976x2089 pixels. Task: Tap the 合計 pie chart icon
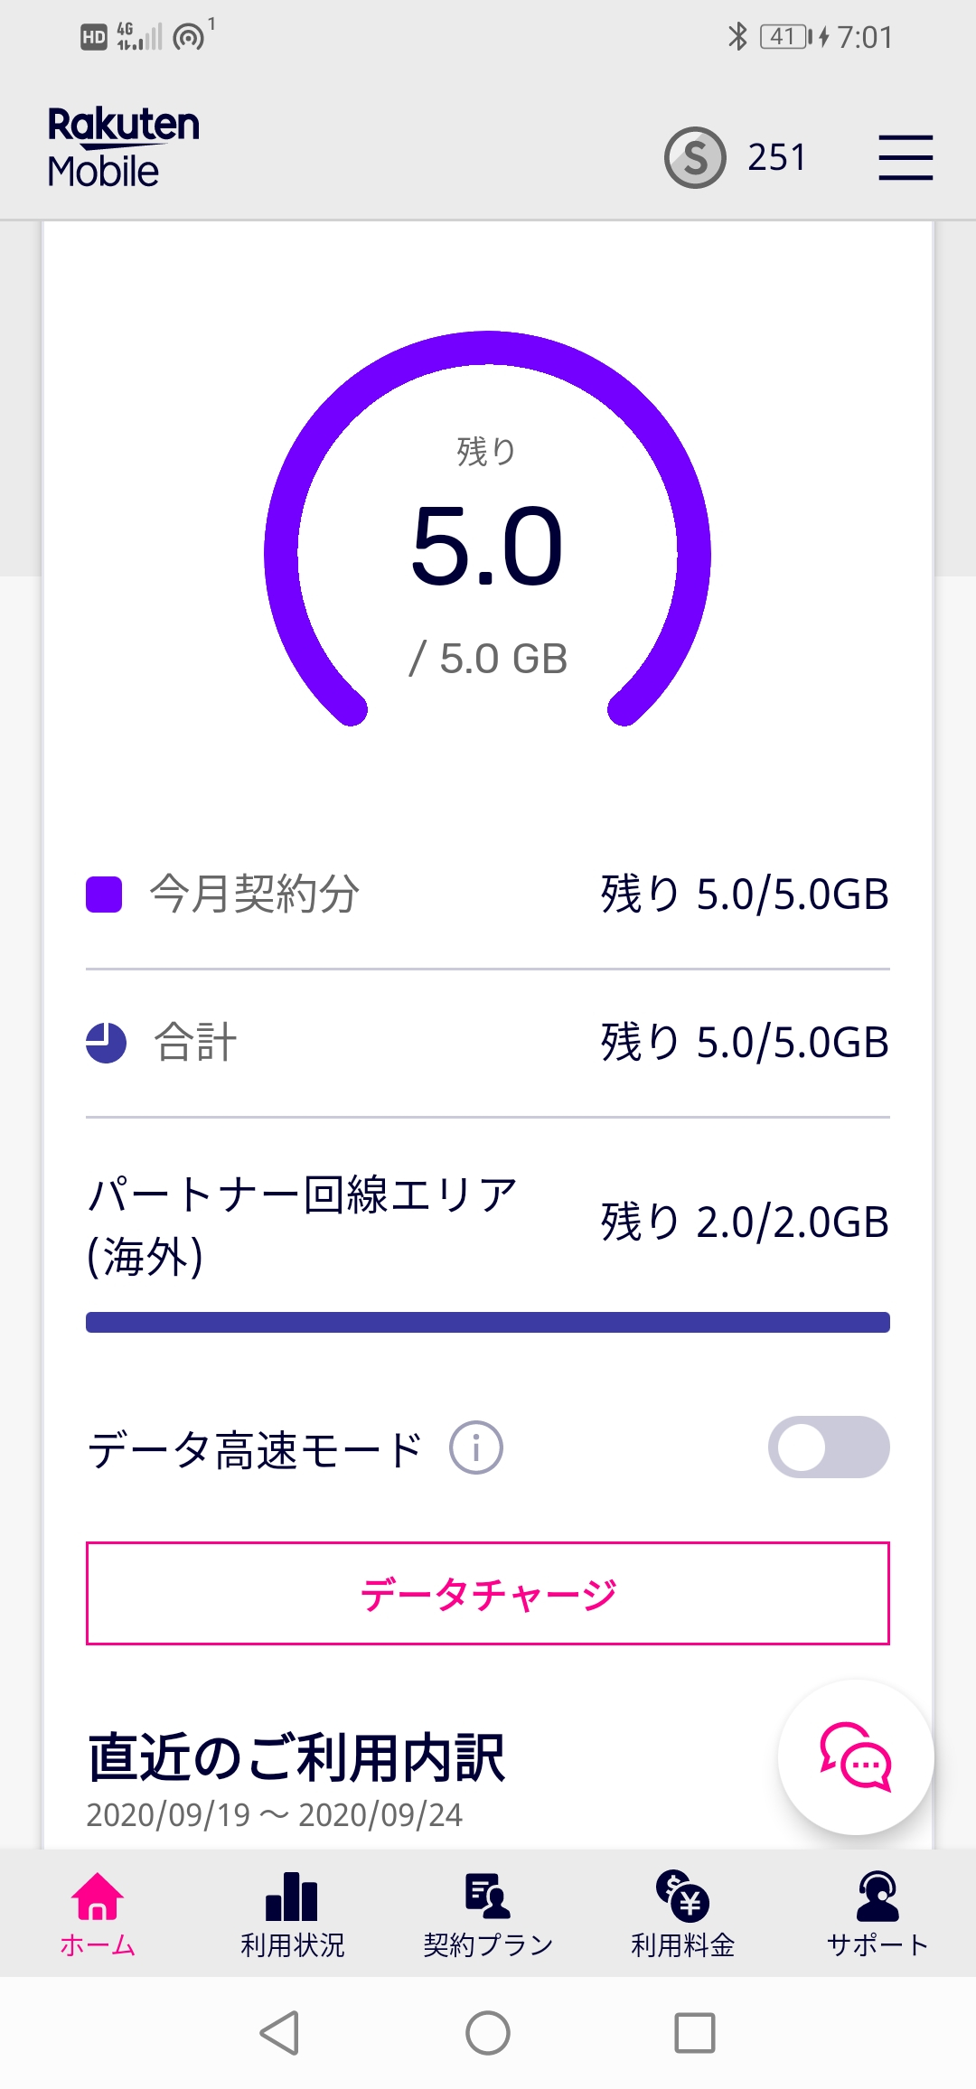tap(106, 1043)
